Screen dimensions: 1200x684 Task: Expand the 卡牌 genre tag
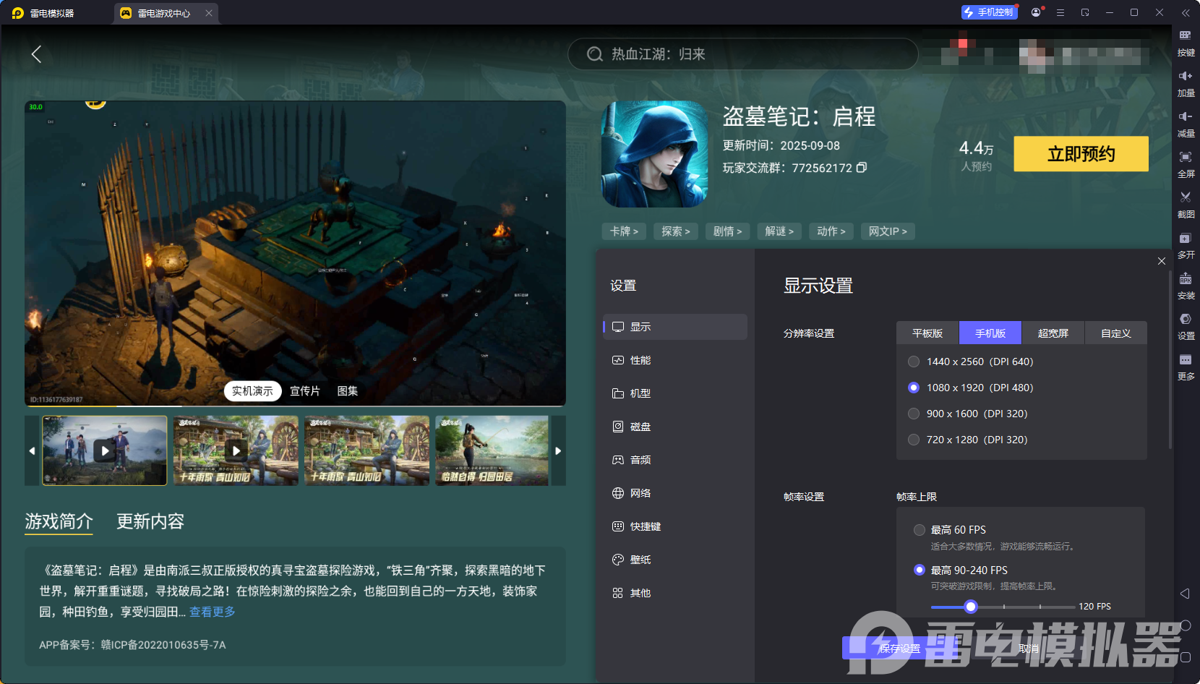(x=623, y=231)
